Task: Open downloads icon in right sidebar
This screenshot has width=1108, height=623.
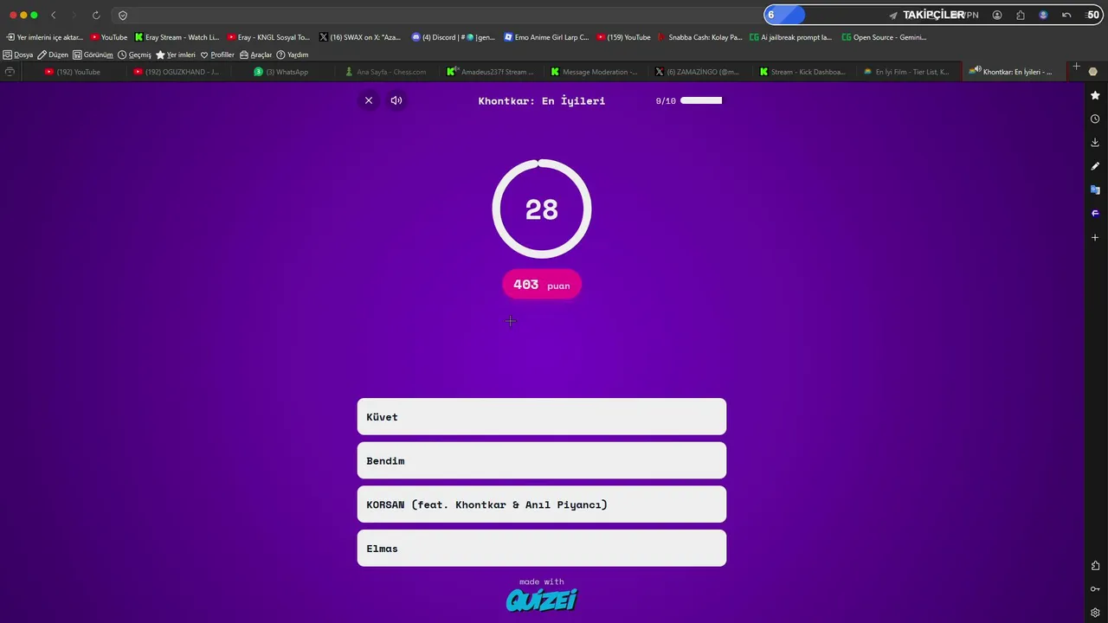Action: pyautogui.click(x=1095, y=142)
